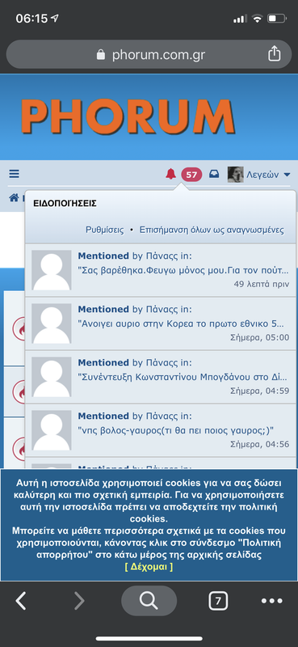Tap avatar of the 'Σήμερα, 05:00' notification
This screenshot has height=647, width=298.
tap(52, 323)
